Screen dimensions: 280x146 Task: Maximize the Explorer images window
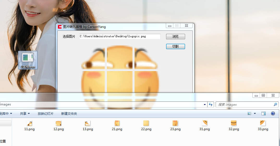click(263, 95)
